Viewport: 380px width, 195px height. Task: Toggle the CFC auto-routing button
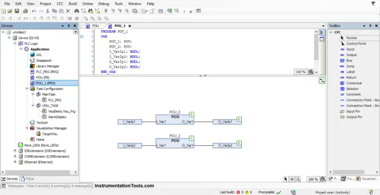point(322,81)
